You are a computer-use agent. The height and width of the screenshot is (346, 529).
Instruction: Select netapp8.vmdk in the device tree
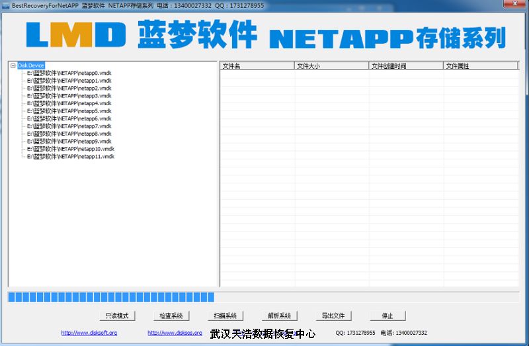tap(69, 134)
